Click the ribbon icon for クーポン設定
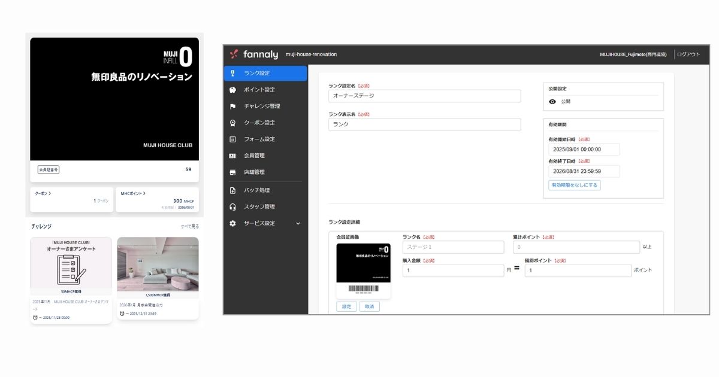The image size is (719, 377). pos(232,123)
